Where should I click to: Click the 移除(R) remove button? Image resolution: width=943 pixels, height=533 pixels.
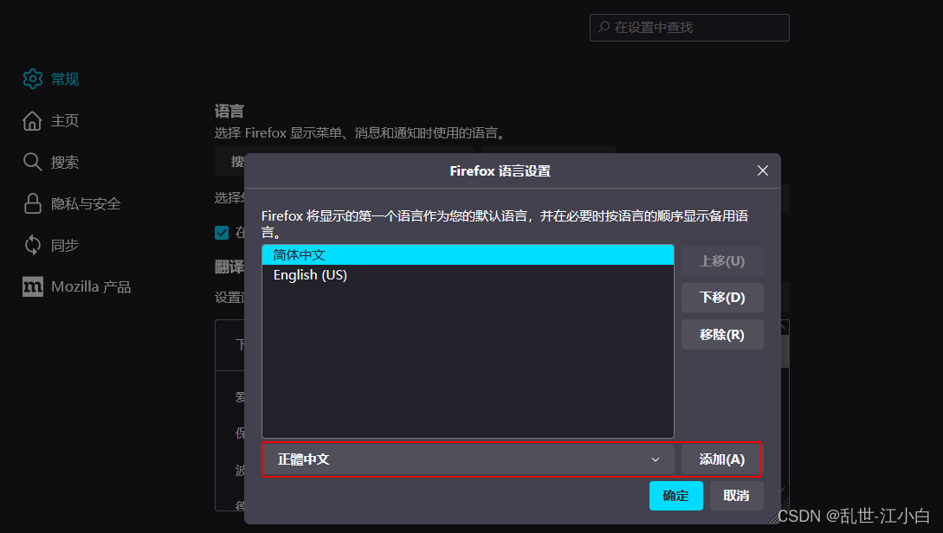tap(722, 335)
